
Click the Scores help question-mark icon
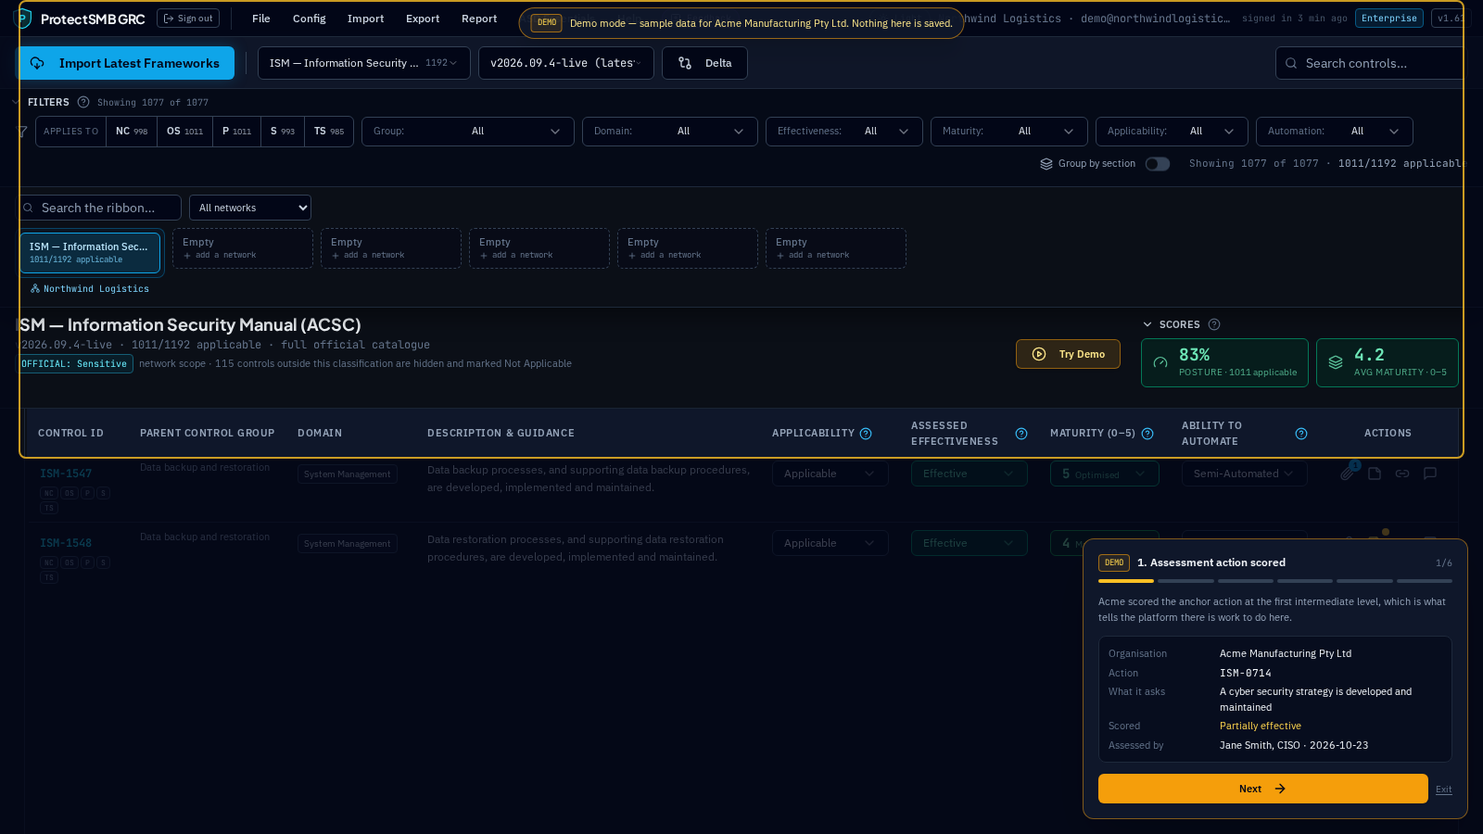click(1214, 324)
